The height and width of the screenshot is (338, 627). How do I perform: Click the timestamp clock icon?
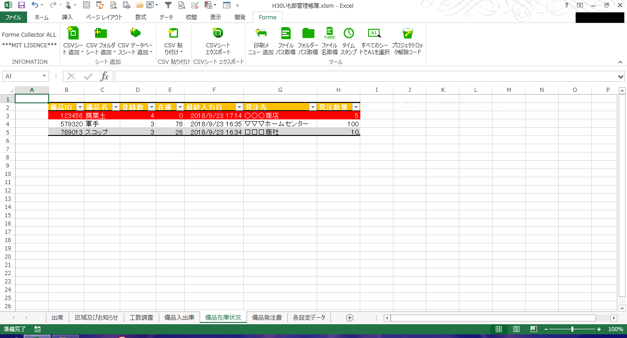[x=348, y=33]
